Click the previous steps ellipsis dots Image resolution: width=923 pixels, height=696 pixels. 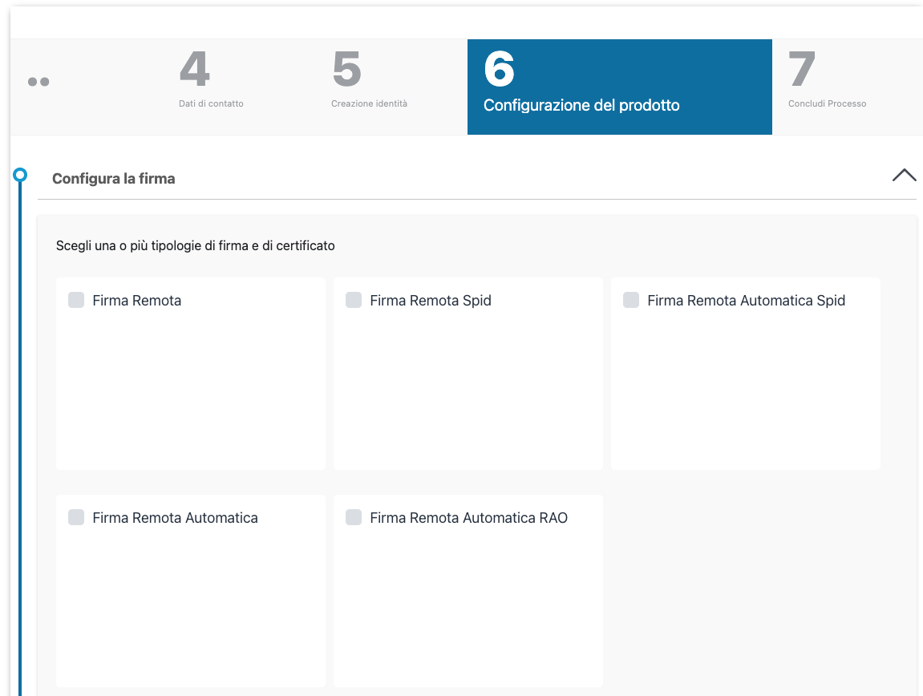38,82
